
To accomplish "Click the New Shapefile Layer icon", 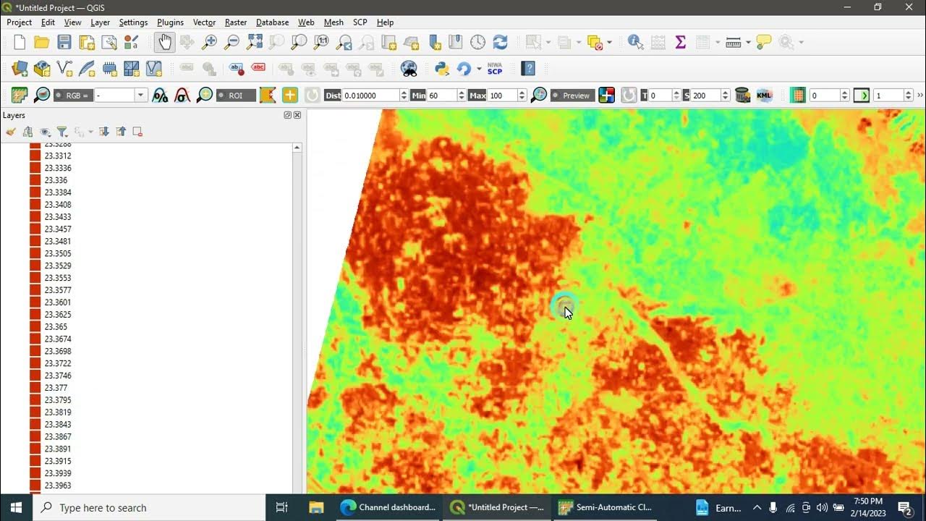I will coord(64,69).
